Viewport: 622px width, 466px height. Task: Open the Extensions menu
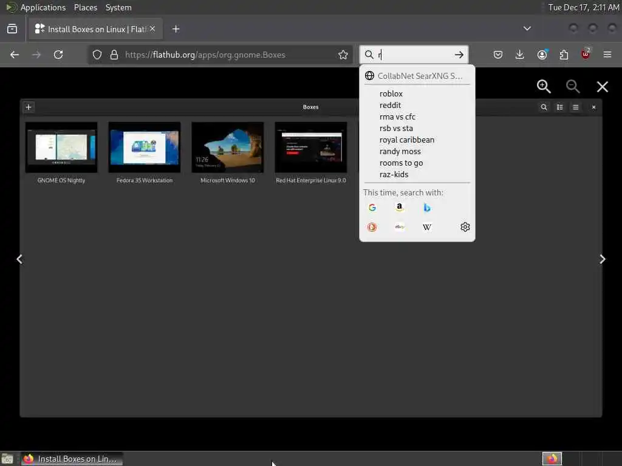click(x=564, y=55)
